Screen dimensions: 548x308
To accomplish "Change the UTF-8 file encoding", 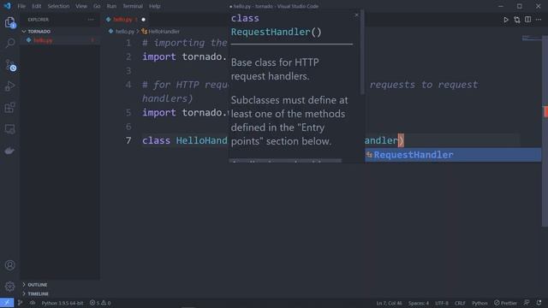I will pos(442,303).
